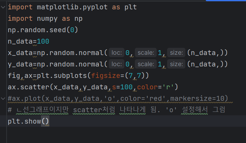Click the 'loc:' hint on the y_data line

[116, 64]
